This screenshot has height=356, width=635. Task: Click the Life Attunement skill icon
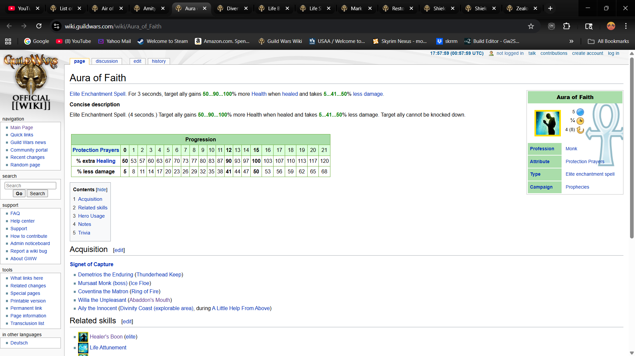83,348
